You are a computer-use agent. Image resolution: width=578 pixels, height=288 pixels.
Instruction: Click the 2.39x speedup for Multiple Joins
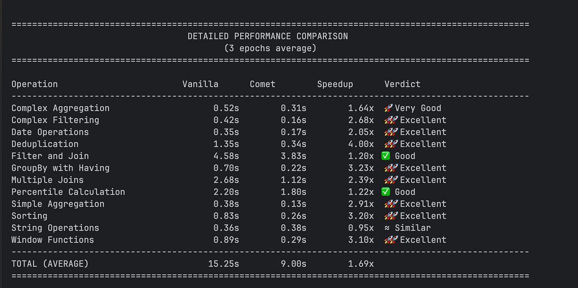pos(361,180)
